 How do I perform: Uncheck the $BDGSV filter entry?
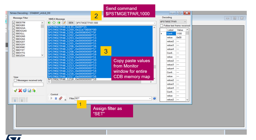(14, 45)
